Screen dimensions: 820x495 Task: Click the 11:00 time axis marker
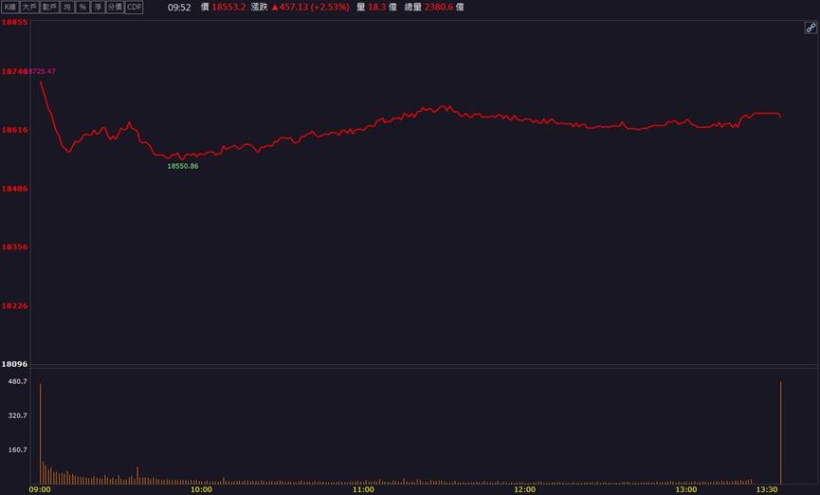(x=363, y=489)
